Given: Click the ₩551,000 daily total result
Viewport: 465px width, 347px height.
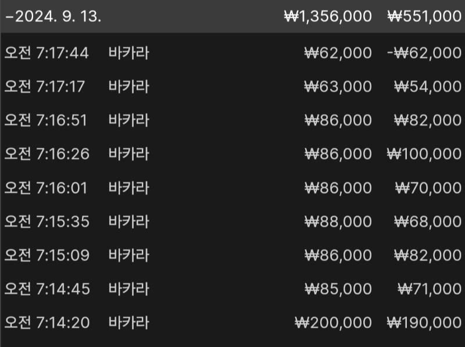Looking at the screenshot, I should click(424, 16).
